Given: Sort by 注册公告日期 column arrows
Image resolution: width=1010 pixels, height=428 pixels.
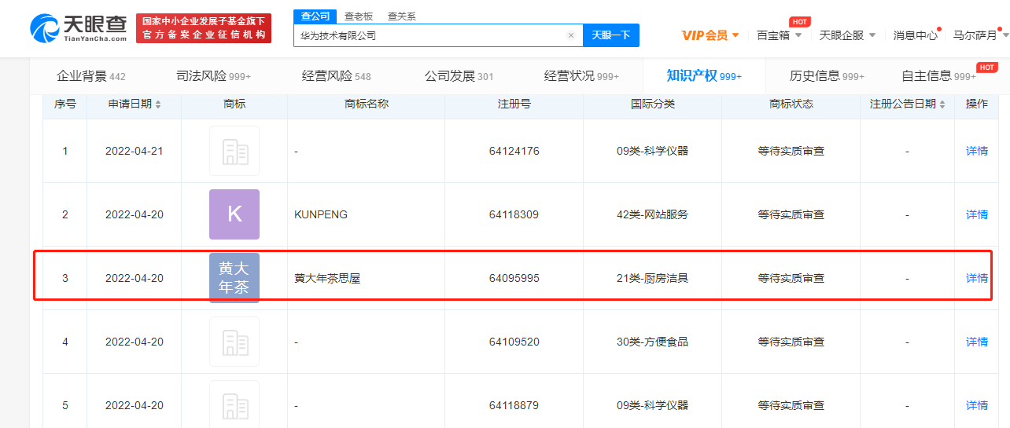Looking at the screenshot, I should pos(942,104).
